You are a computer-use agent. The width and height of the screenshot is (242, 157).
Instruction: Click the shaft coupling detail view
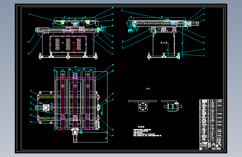tap(172, 106)
